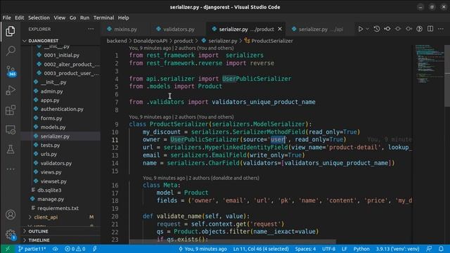Open the Explorer view in activity bar

(11, 31)
